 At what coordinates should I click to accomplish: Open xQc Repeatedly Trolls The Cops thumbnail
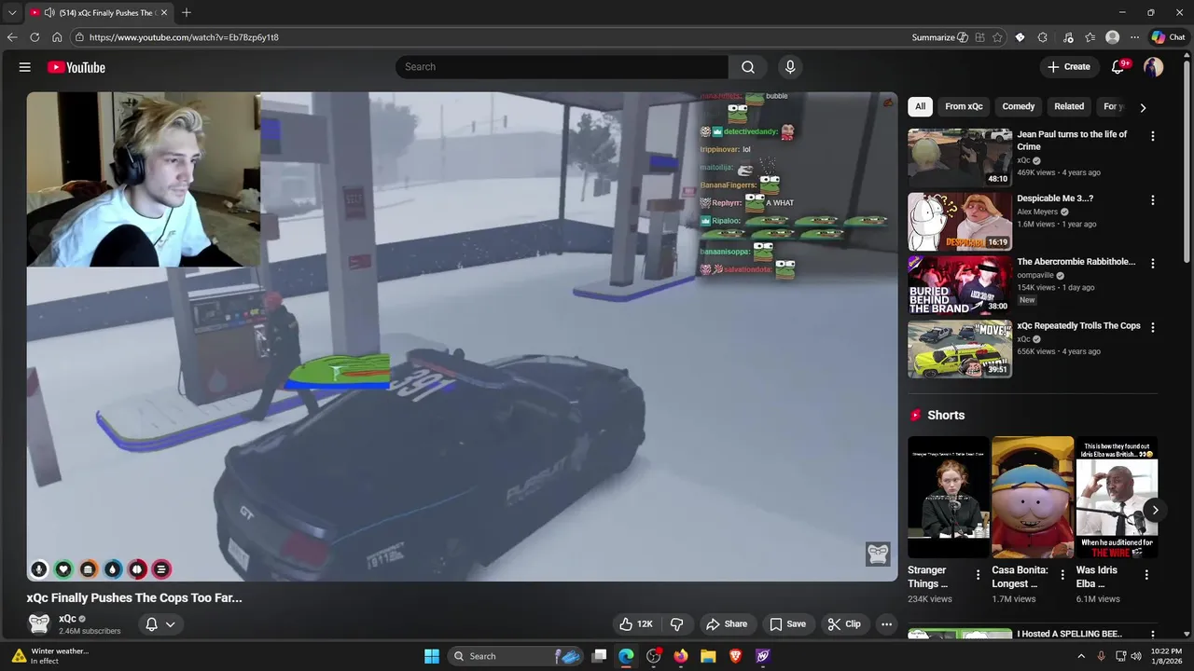point(960,349)
